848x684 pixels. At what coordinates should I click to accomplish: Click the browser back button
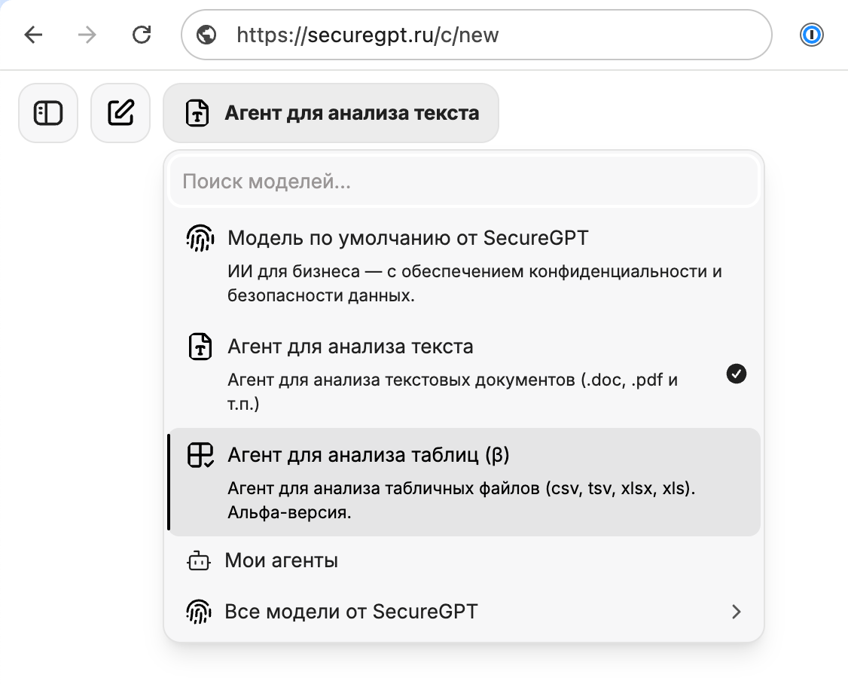click(33, 34)
